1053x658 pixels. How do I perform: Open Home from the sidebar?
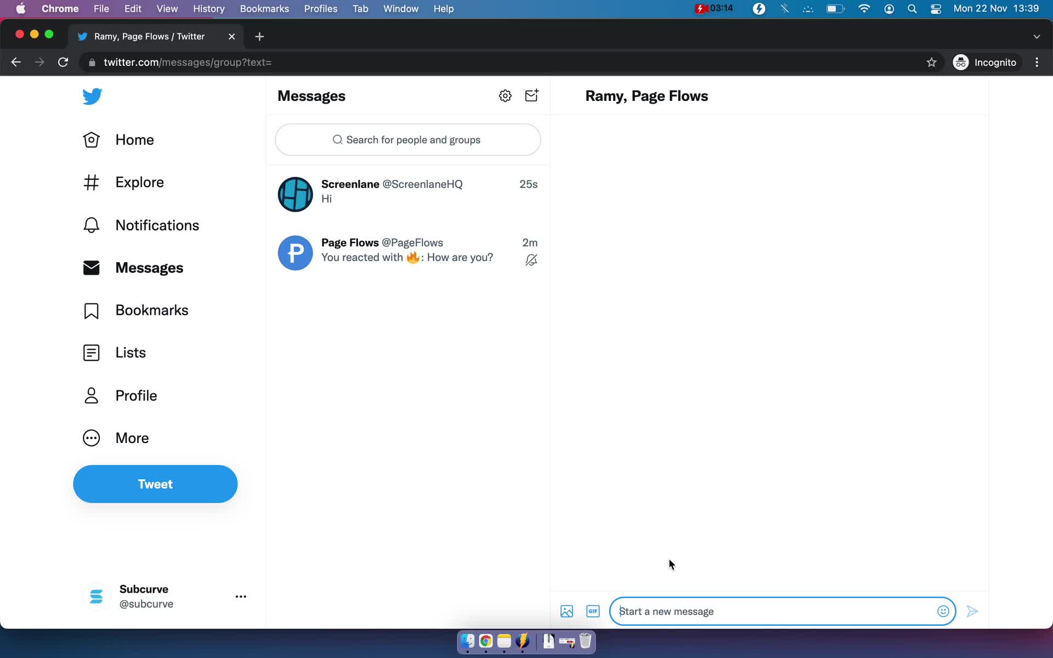pos(118,140)
